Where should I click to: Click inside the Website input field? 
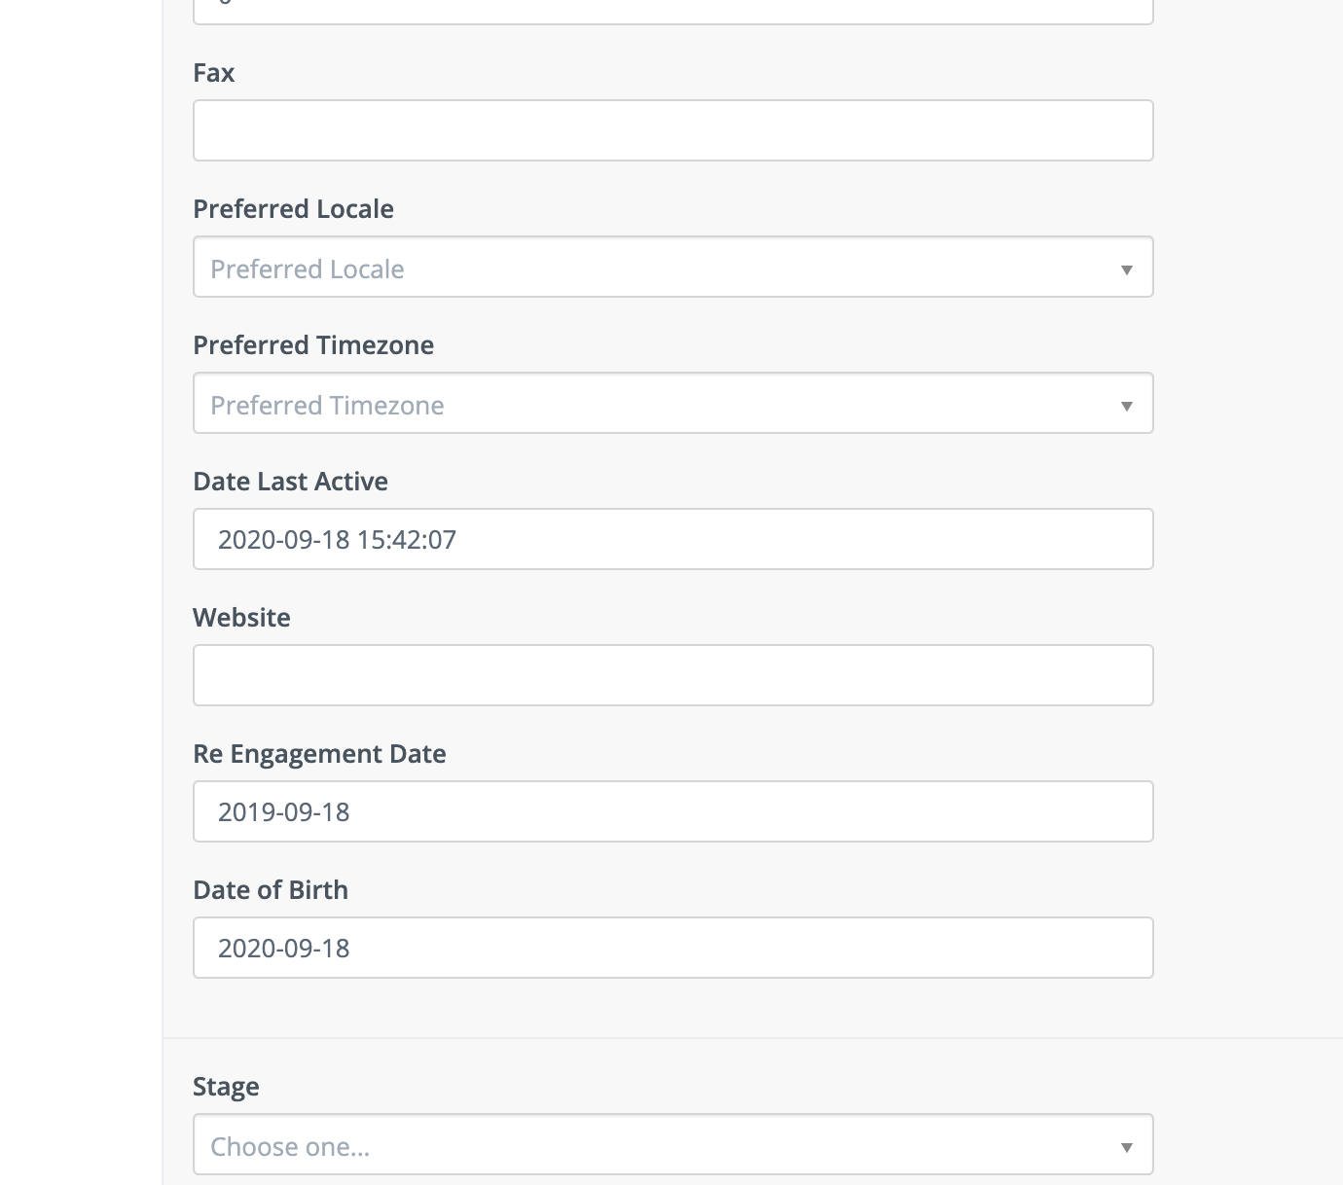pos(672,674)
